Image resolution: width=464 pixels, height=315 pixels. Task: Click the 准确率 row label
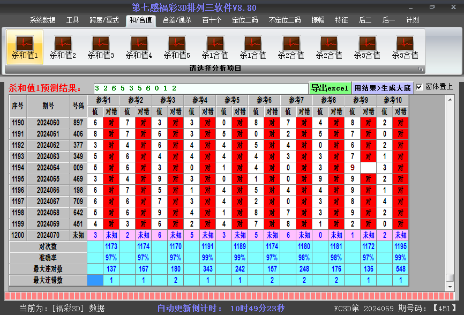[48, 258]
